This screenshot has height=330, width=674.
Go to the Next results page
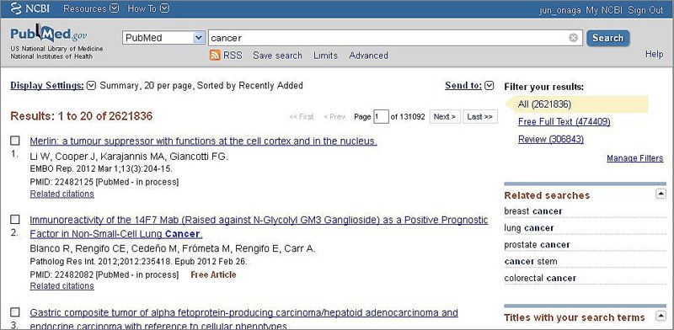click(445, 116)
